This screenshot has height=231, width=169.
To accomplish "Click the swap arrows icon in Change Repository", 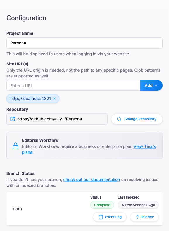I will point(119,119).
